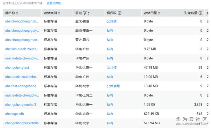
Task: Open bucket chongchongbucket005
Action: click(22, 123)
